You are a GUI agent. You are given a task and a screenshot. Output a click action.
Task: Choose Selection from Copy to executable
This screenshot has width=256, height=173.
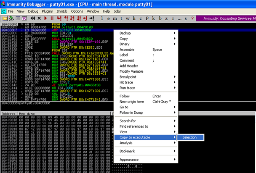tap(190, 137)
